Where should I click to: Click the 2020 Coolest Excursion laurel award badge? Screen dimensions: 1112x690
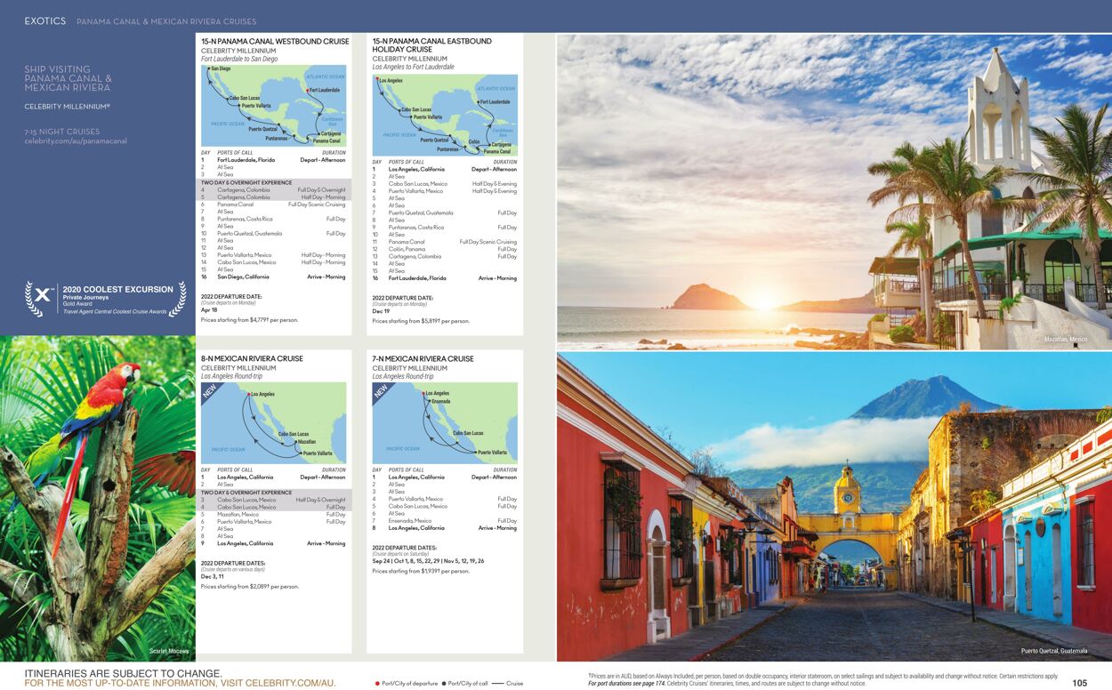(x=105, y=300)
